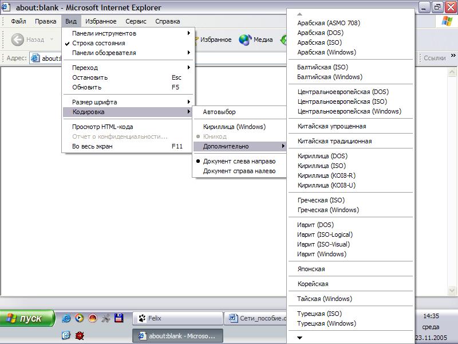Click the system tray clock 14:35
This screenshot has width=458, height=344.
pyautogui.click(x=431, y=316)
